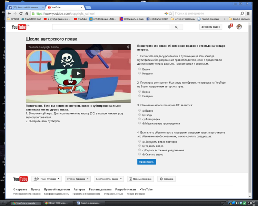Choose answer c) Фотографии
Screen dimensions: 258x206
tap(140, 119)
